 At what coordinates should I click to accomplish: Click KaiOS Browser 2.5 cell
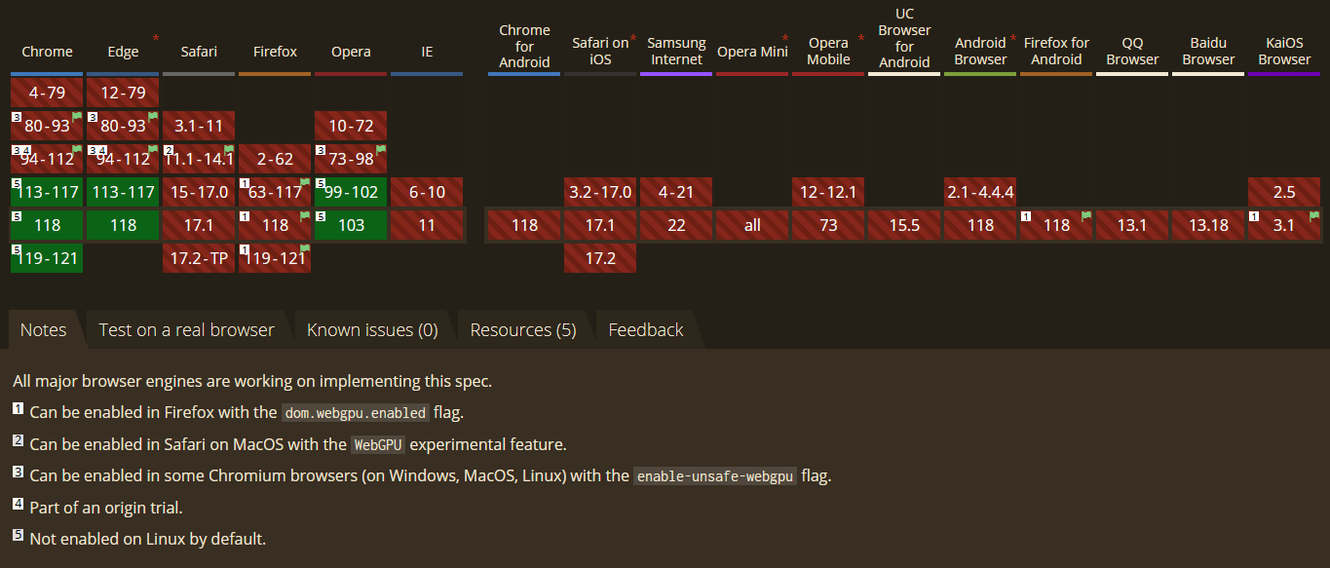tap(1284, 192)
